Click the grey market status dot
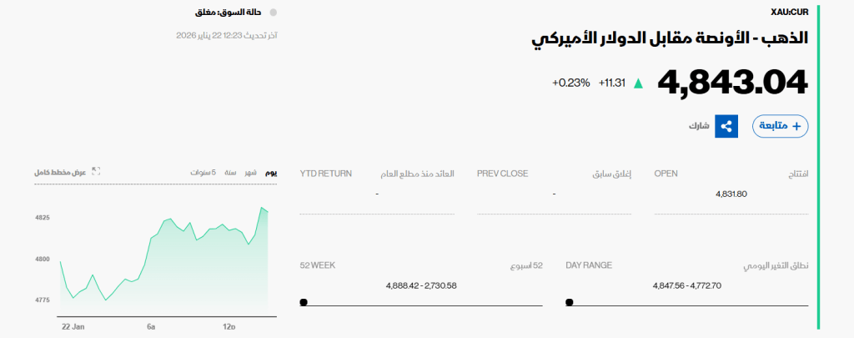Image resolution: width=854 pixels, height=338 pixels. coord(274,13)
